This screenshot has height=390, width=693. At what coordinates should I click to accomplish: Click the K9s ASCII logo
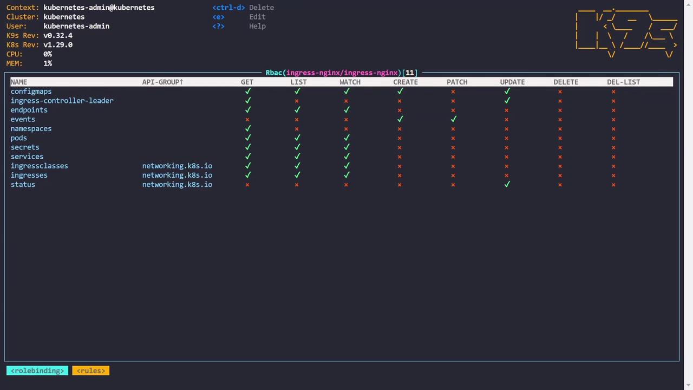(626, 32)
